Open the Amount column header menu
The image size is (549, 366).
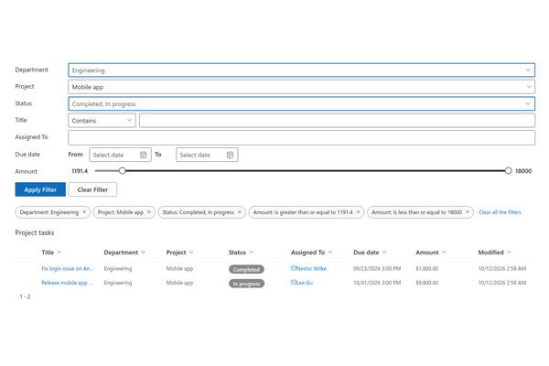(431, 253)
